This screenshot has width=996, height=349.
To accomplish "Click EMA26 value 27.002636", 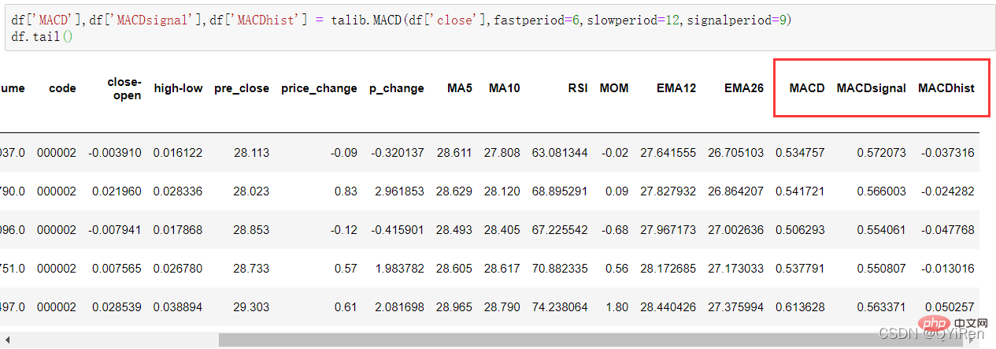I will (735, 230).
